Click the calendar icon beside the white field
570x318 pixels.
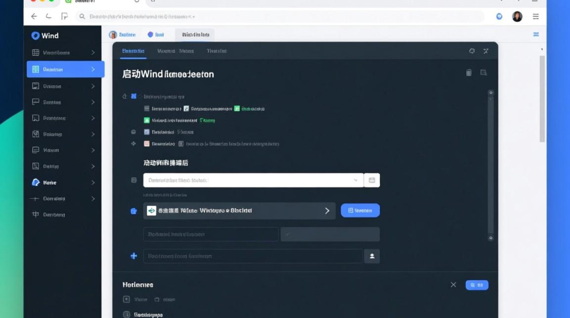[x=372, y=180]
